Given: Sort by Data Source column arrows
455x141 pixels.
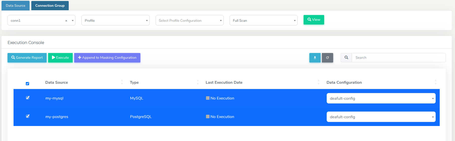Looking at the screenshot, I should [x=122, y=82].
